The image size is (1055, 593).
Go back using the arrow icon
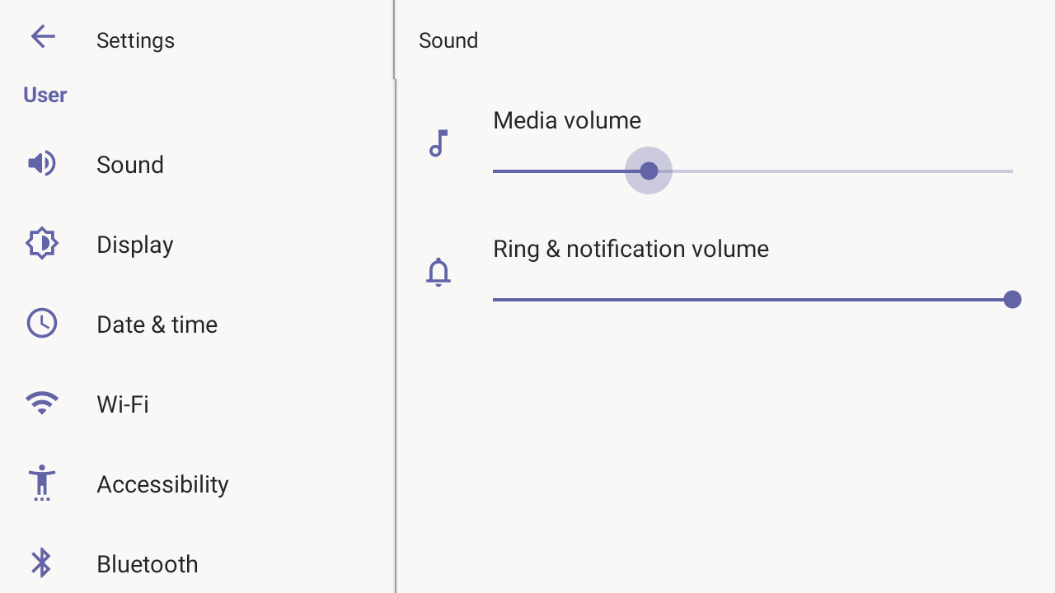coord(42,36)
